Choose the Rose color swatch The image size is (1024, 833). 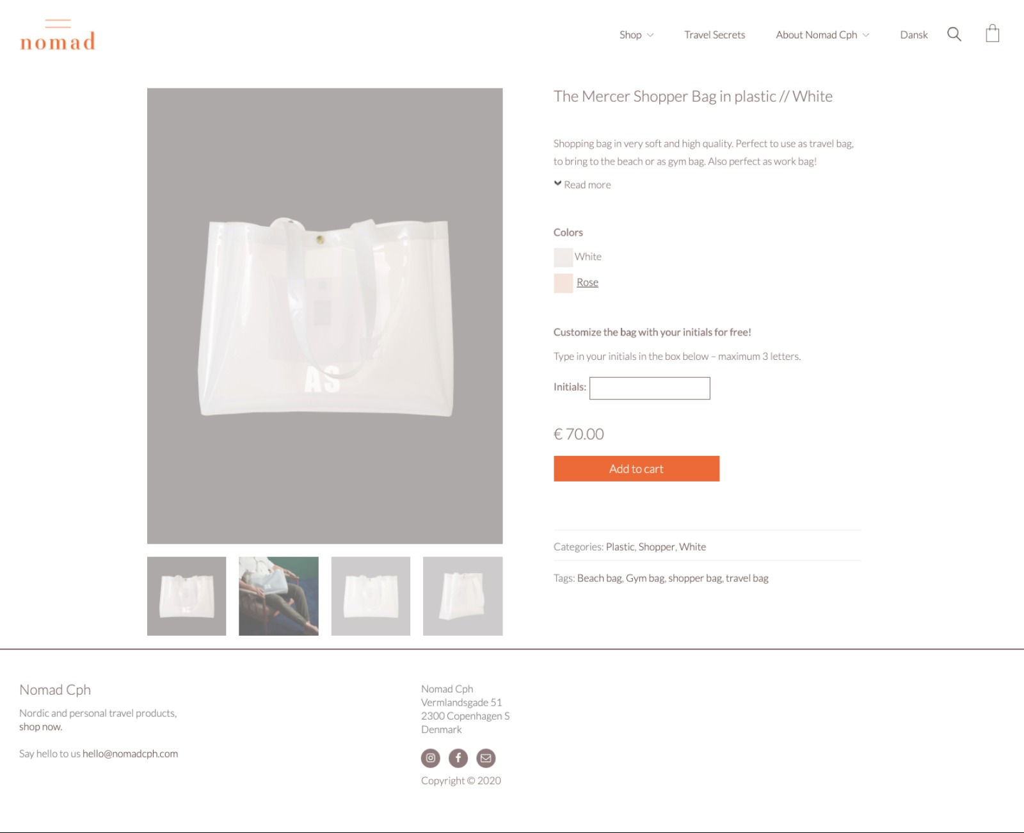563,283
